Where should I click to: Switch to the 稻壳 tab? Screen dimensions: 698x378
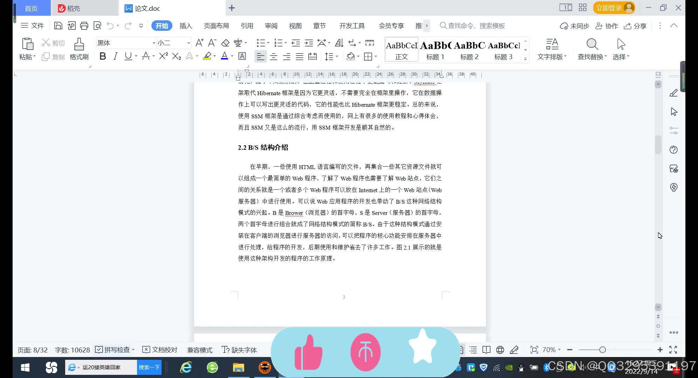(x=85, y=8)
